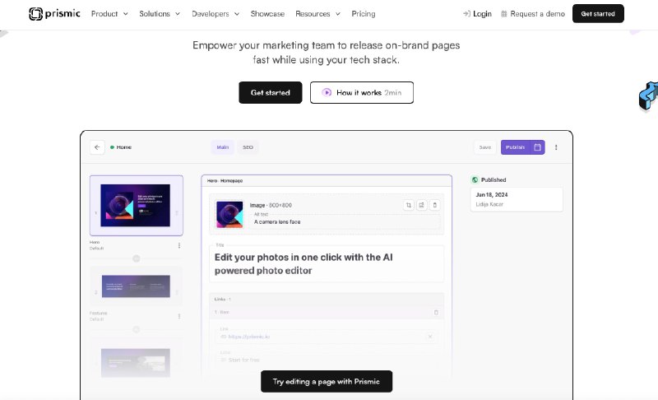Click the alt text field 'A camera lens face'
This screenshot has width=658, height=400.
[x=345, y=221]
